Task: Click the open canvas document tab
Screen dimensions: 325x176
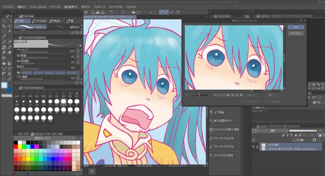Action: click(x=109, y=17)
